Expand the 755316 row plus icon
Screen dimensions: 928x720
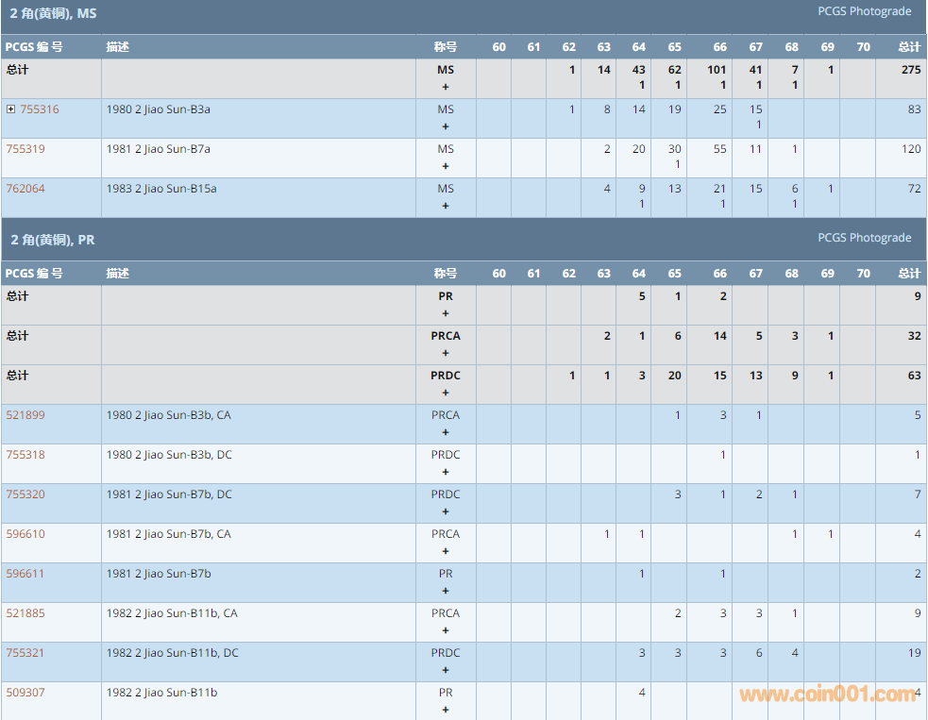10,109
